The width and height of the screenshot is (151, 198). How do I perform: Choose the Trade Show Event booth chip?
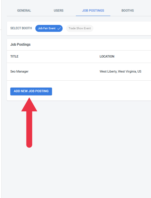pyautogui.click(x=80, y=28)
